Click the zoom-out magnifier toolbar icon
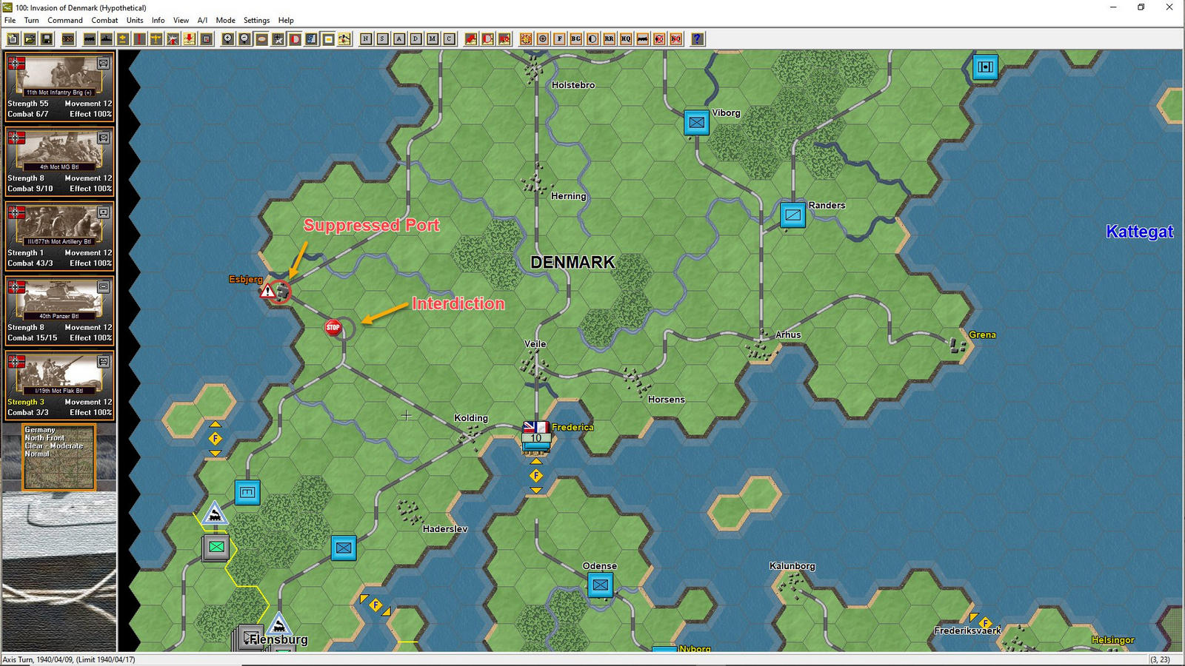 244,39
